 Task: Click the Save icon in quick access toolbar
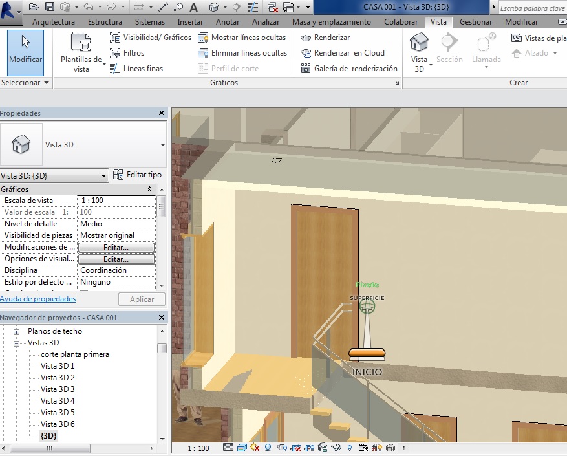click(x=50, y=7)
